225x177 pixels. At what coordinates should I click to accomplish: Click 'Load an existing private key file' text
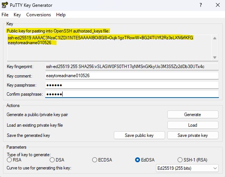tap(35, 125)
